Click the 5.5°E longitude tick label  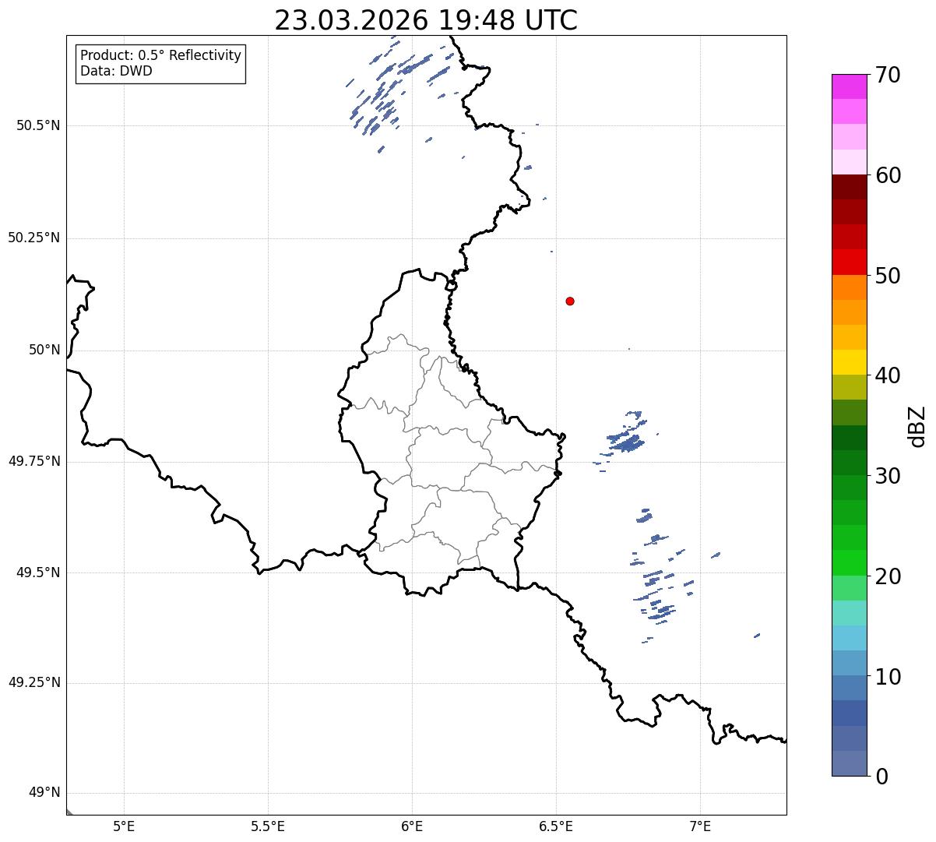coord(268,826)
